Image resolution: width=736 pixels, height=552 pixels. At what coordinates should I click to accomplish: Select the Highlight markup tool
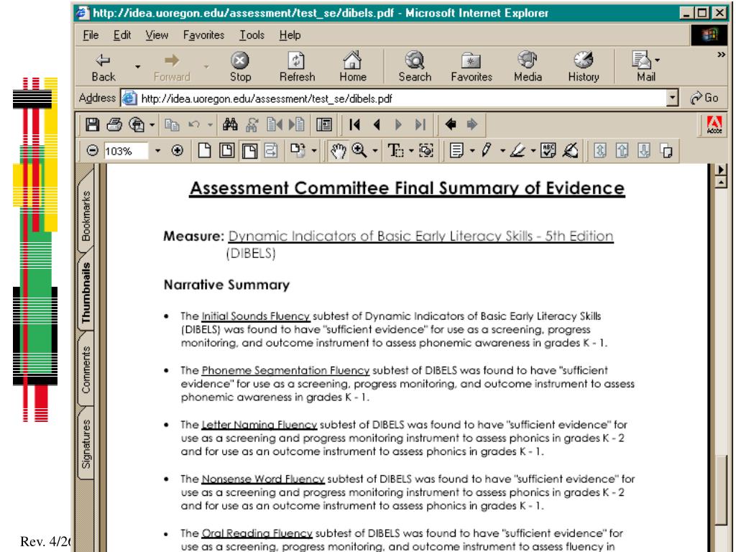[x=517, y=151]
